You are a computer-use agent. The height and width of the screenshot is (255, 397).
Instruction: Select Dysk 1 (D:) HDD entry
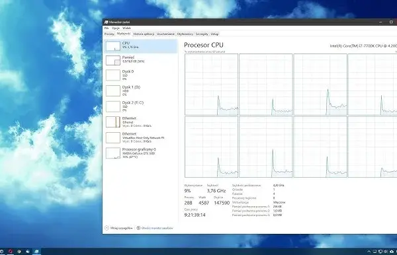pos(140,91)
